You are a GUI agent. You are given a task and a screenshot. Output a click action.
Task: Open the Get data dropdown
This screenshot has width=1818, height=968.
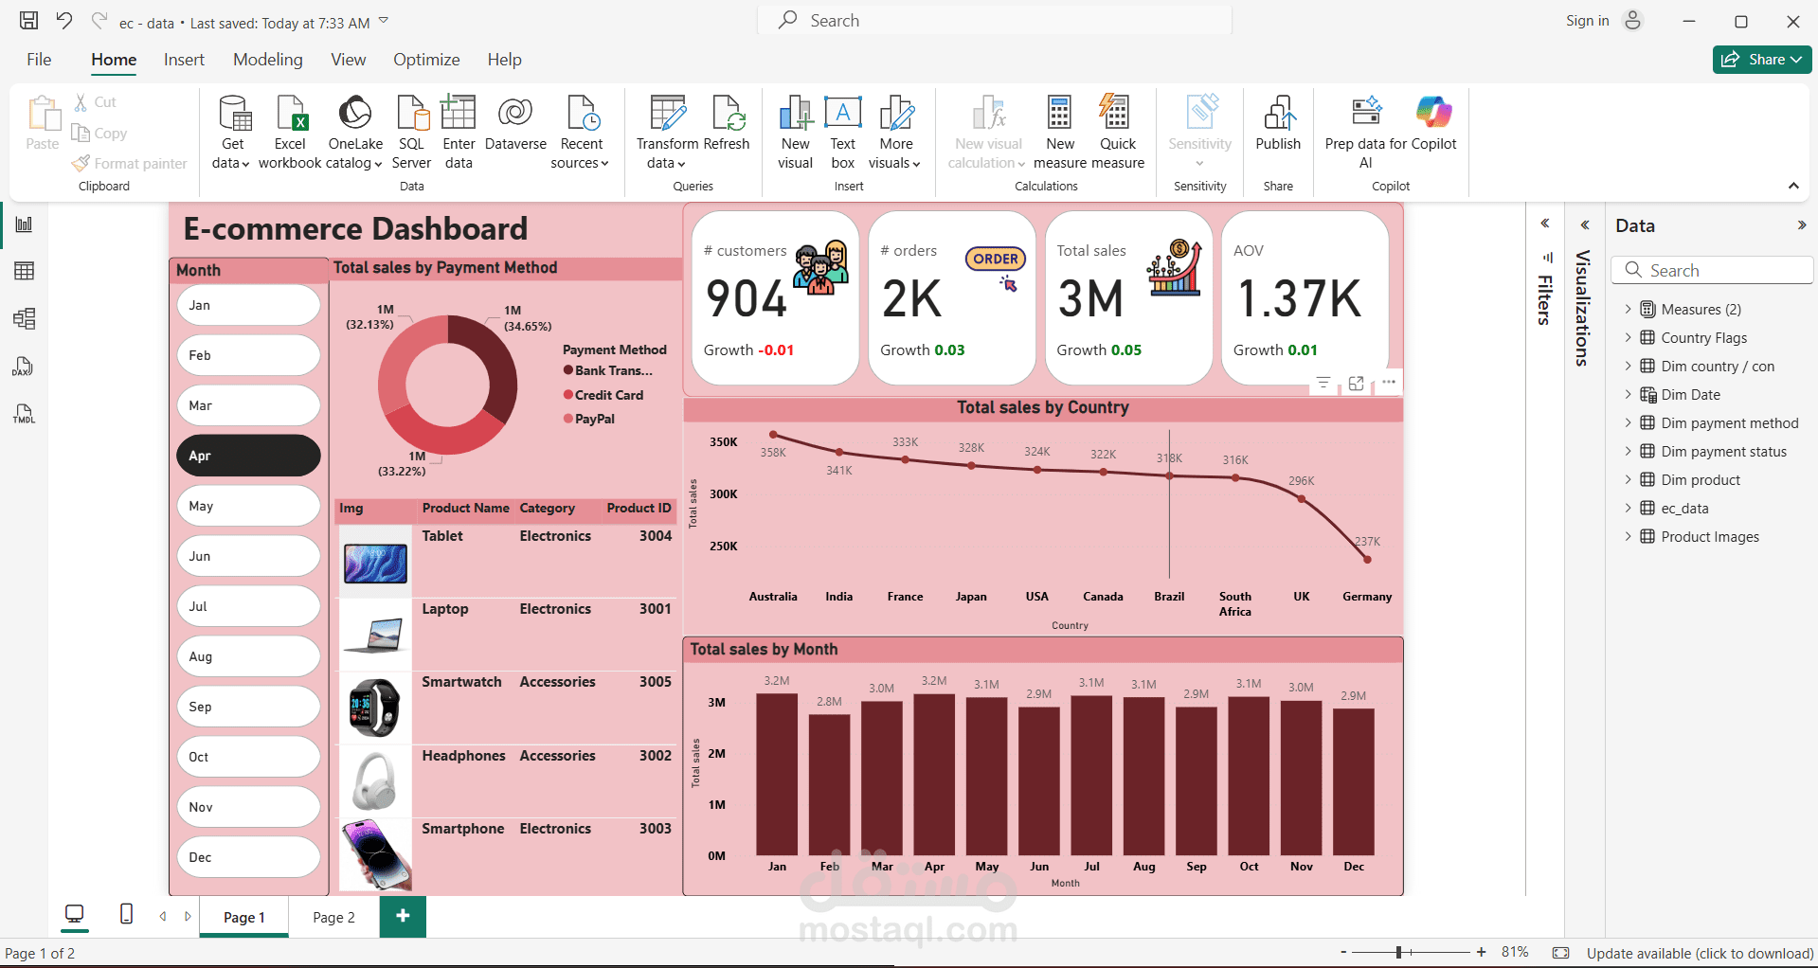(x=231, y=133)
